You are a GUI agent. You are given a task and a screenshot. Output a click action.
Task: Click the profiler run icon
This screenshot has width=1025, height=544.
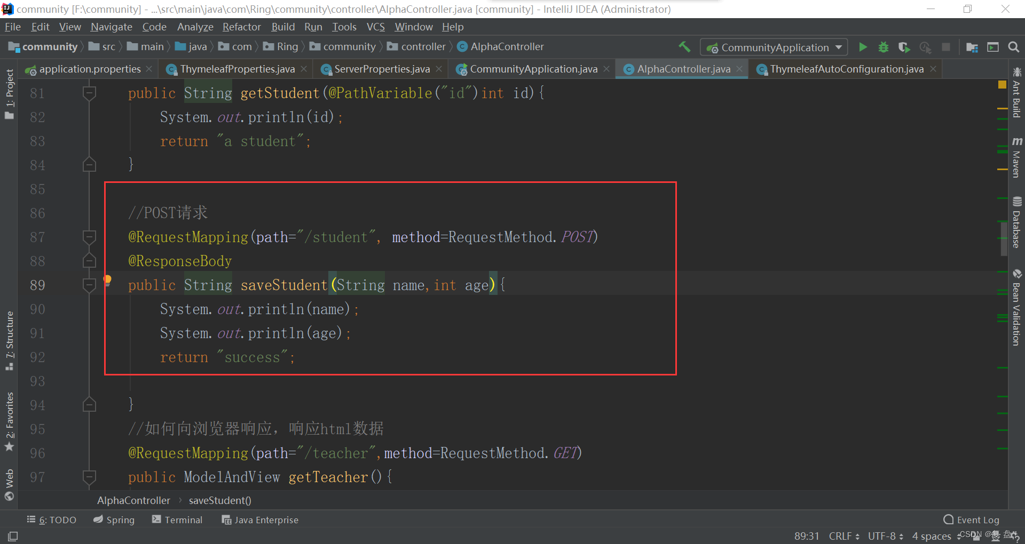click(x=925, y=47)
